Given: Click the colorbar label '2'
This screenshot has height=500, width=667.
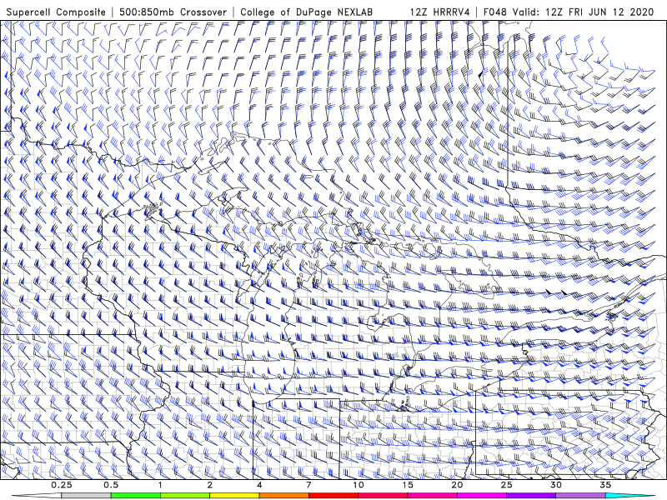Looking at the screenshot, I should click(210, 485).
